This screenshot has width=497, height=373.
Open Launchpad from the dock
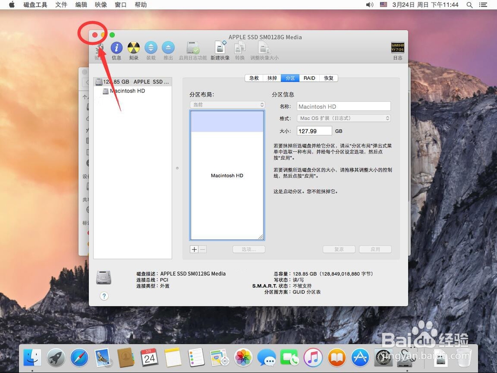click(56, 358)
